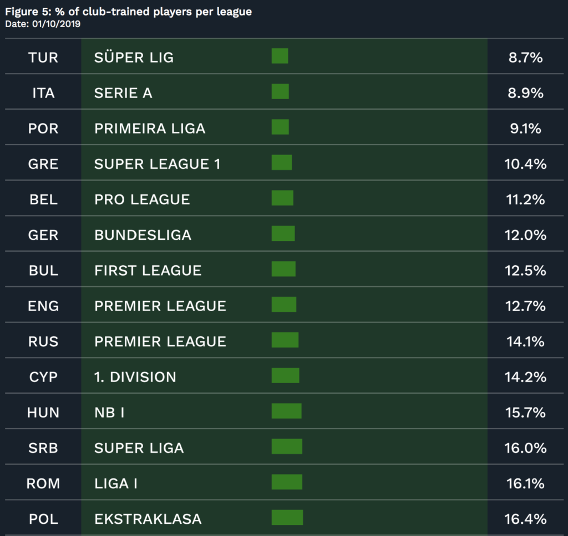Click the 1. DIVISION green bar

(286, 375)
